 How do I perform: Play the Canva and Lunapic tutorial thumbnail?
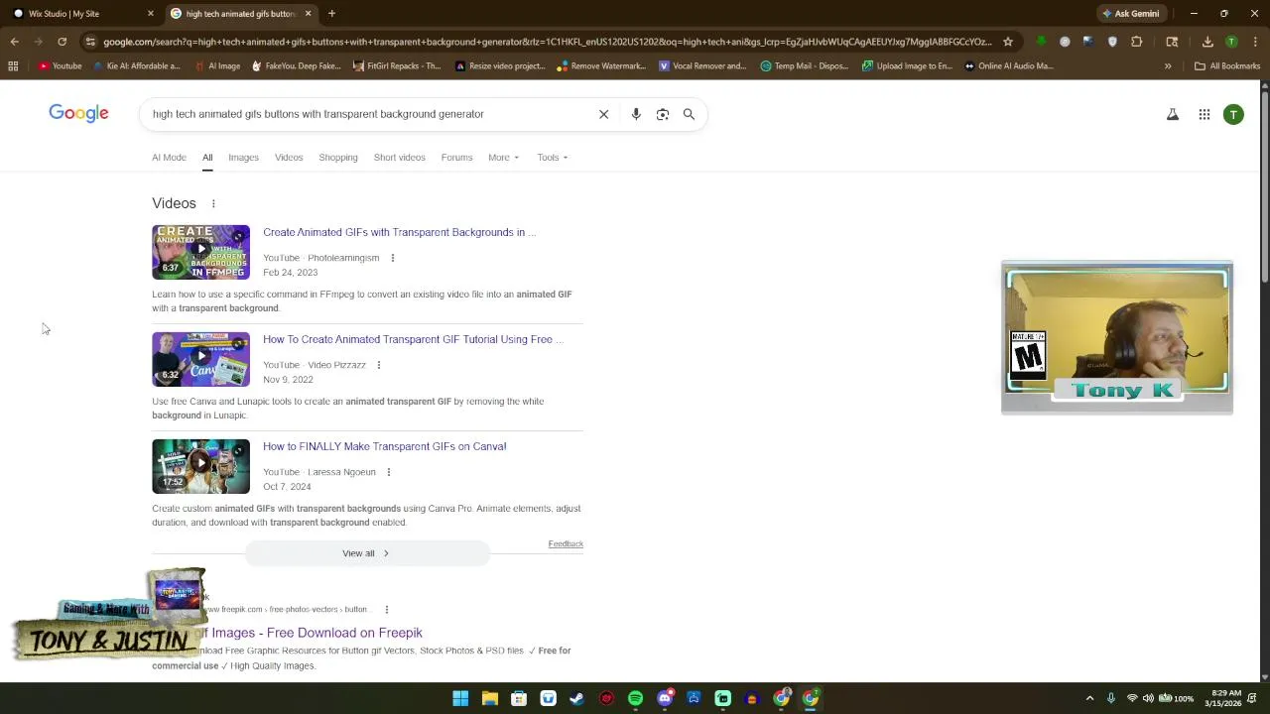coord(200,359)
